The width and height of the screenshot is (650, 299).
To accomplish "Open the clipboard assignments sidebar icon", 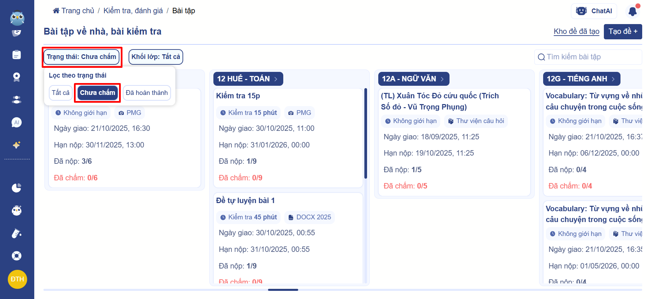I will (x=17, y=55).
